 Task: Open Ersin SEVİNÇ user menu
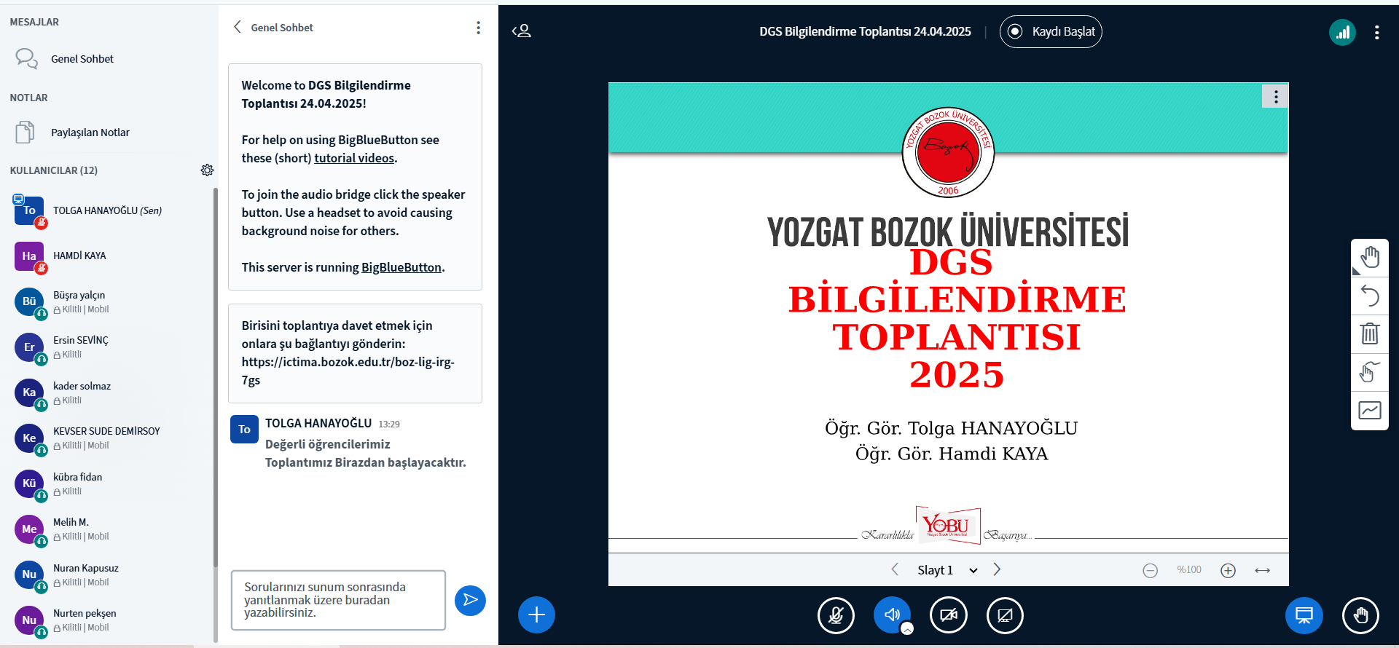(x=109, y=347)
